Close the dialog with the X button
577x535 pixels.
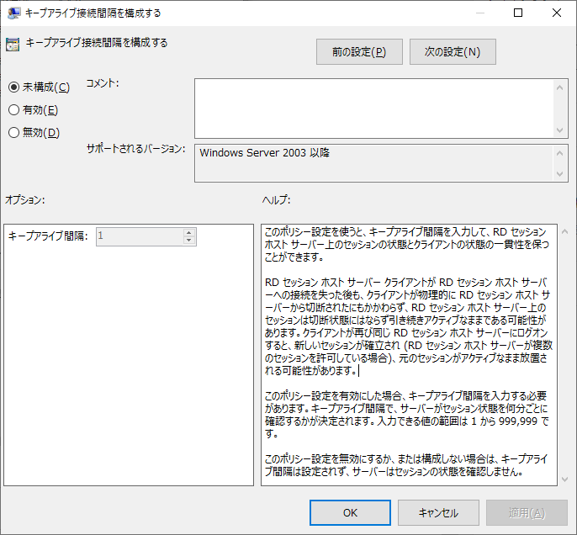coord(557,13)
